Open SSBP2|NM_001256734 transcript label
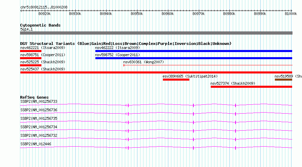The height and width of the screenshot is (167, 302). click(x=39, y=127)
